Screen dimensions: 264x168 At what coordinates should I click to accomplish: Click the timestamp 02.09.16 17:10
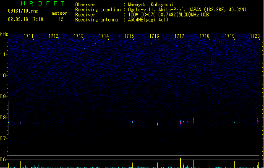(26, 19)
